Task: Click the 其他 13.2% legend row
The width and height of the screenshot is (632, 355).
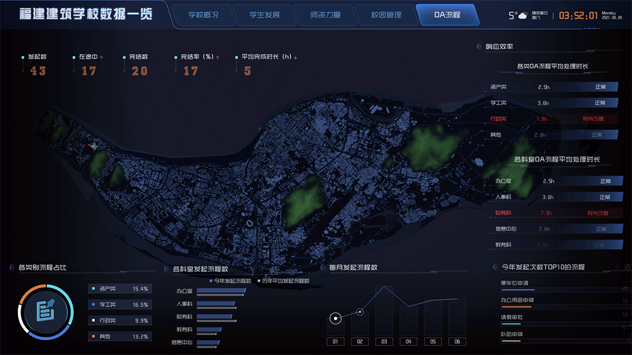Action: pyautogui.click(x=120, y=336)
